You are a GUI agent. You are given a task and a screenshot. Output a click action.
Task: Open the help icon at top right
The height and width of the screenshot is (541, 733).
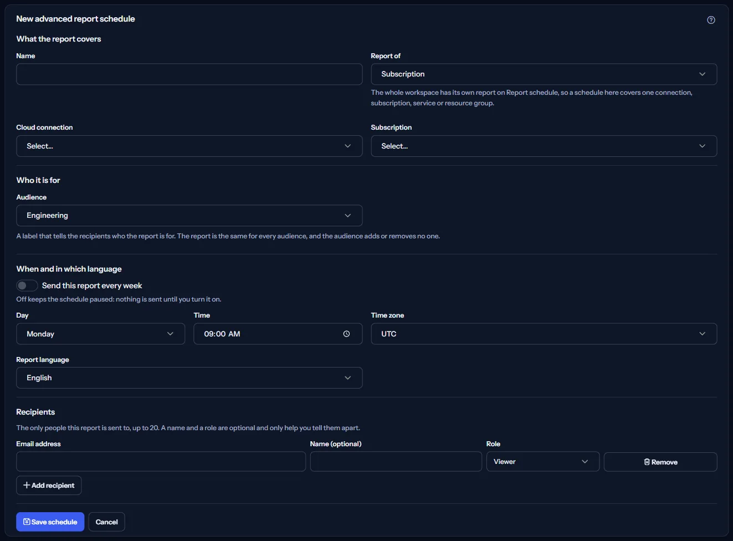711,20
